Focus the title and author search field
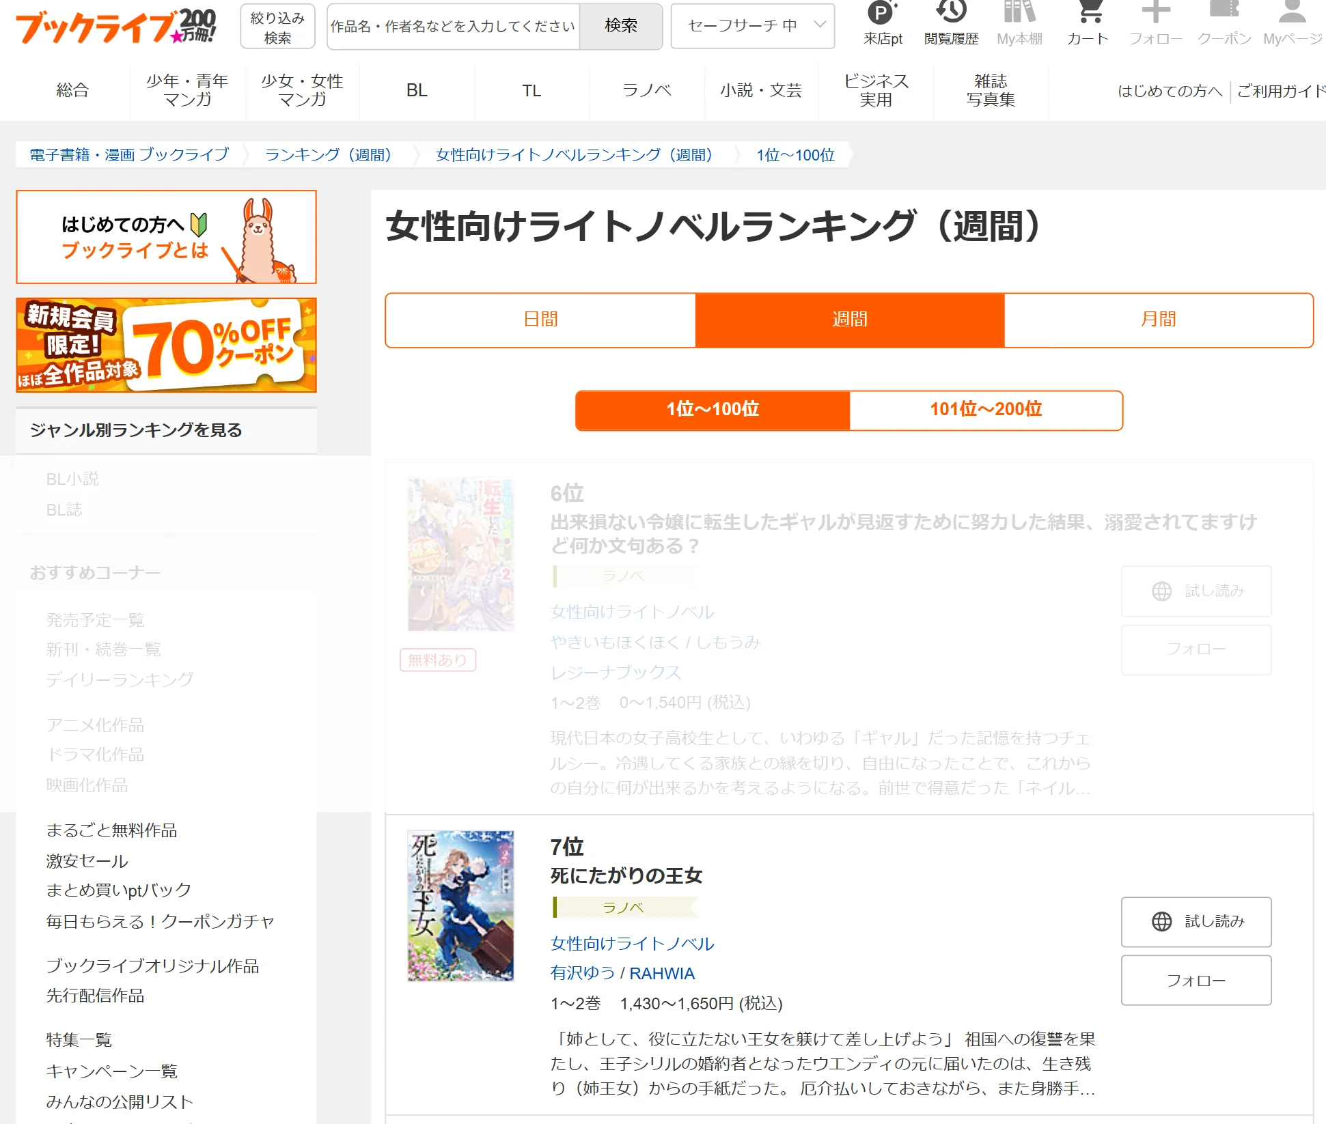The image size is (1326, 1124). tap(453, 26)
